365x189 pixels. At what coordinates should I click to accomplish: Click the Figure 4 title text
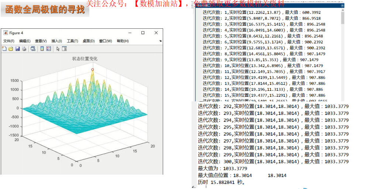(16, 33)
